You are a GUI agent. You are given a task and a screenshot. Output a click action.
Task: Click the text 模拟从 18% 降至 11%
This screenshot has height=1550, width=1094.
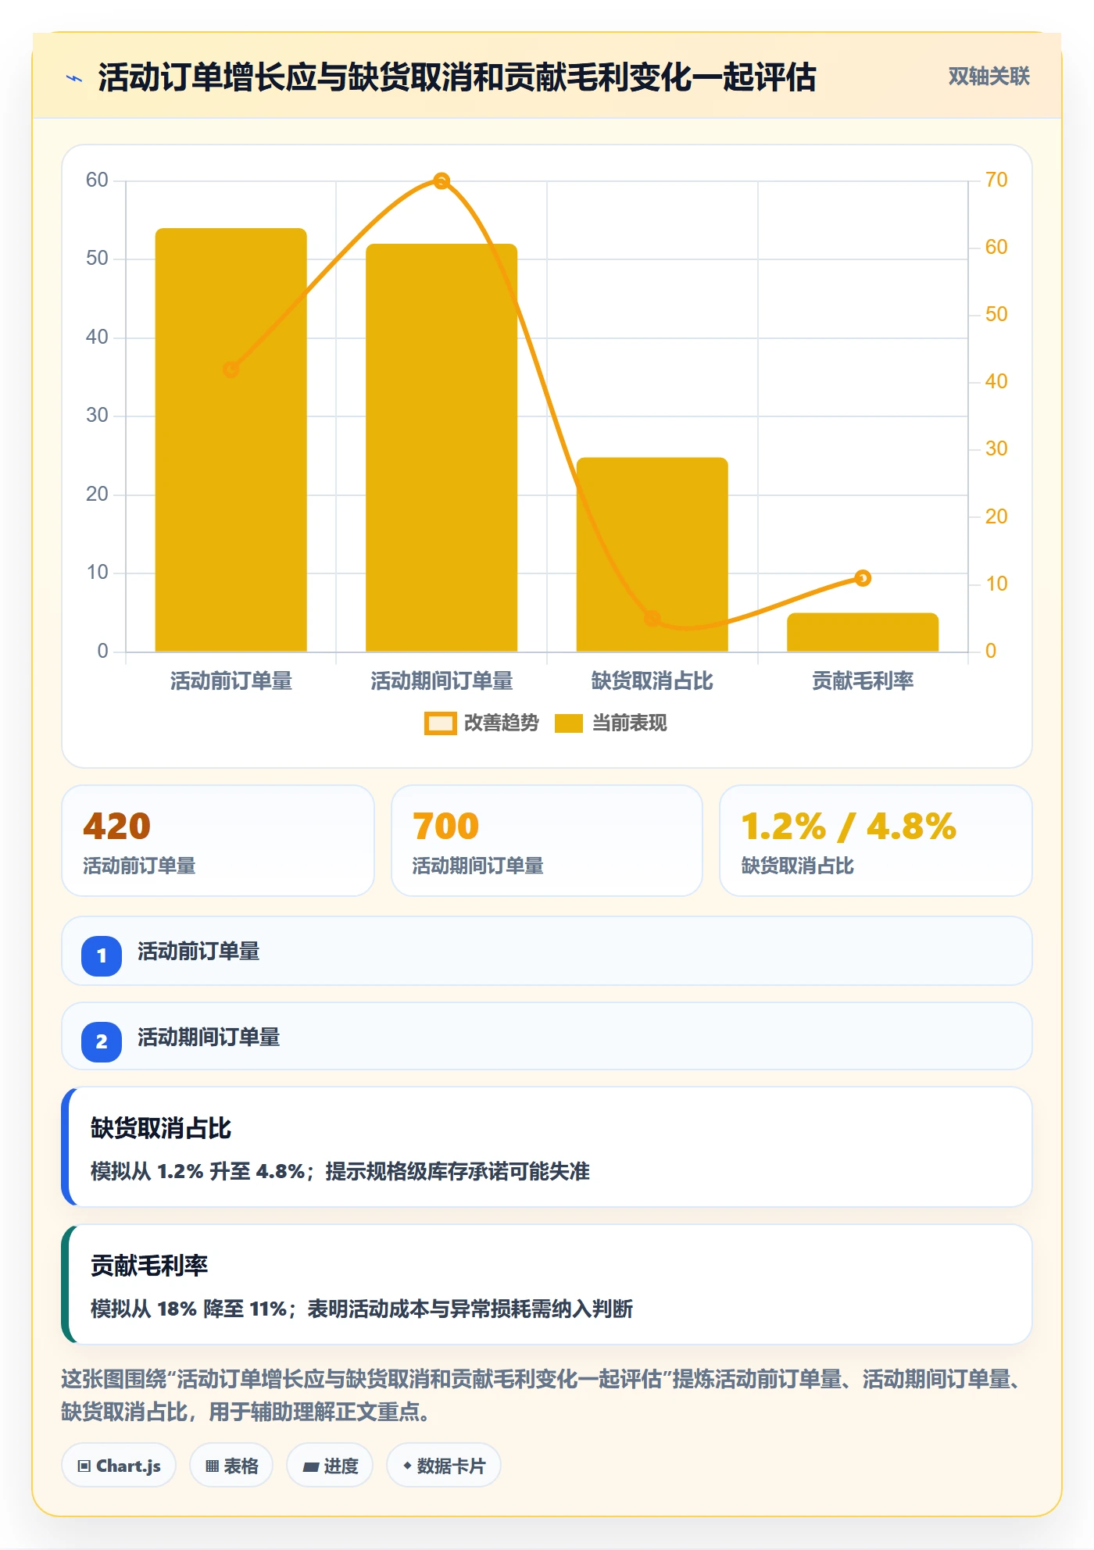[189, 1309]
